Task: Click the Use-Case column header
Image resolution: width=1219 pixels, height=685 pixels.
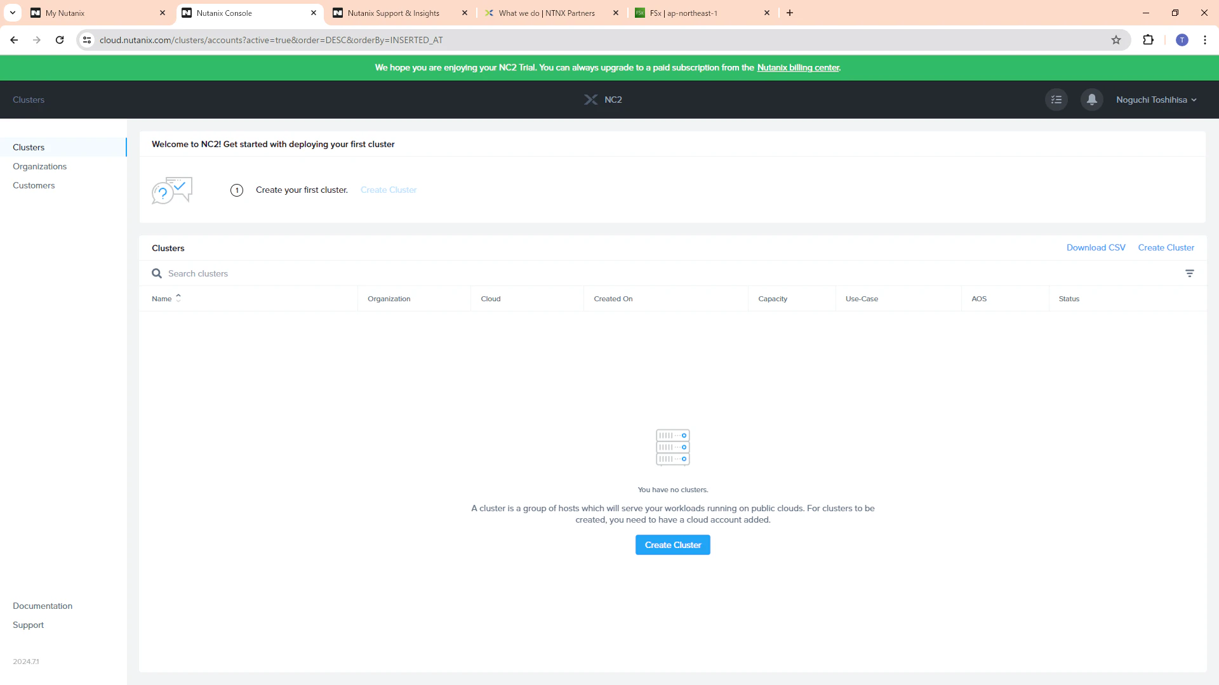Action: 862,299
